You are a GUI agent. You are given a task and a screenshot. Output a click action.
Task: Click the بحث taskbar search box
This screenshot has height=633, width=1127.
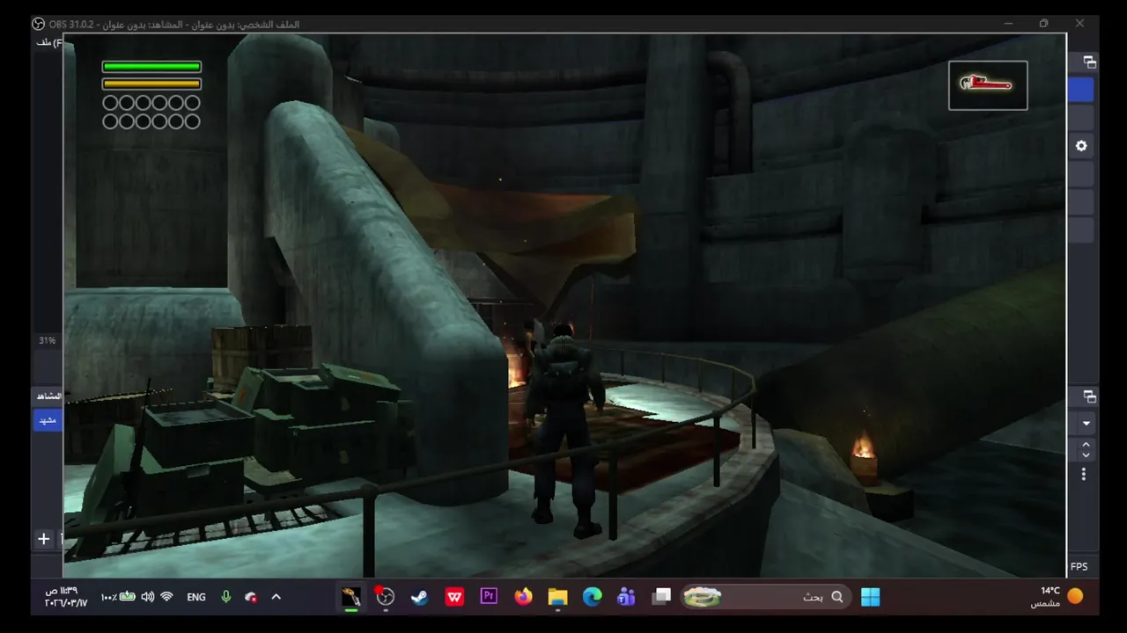(765, 597)
